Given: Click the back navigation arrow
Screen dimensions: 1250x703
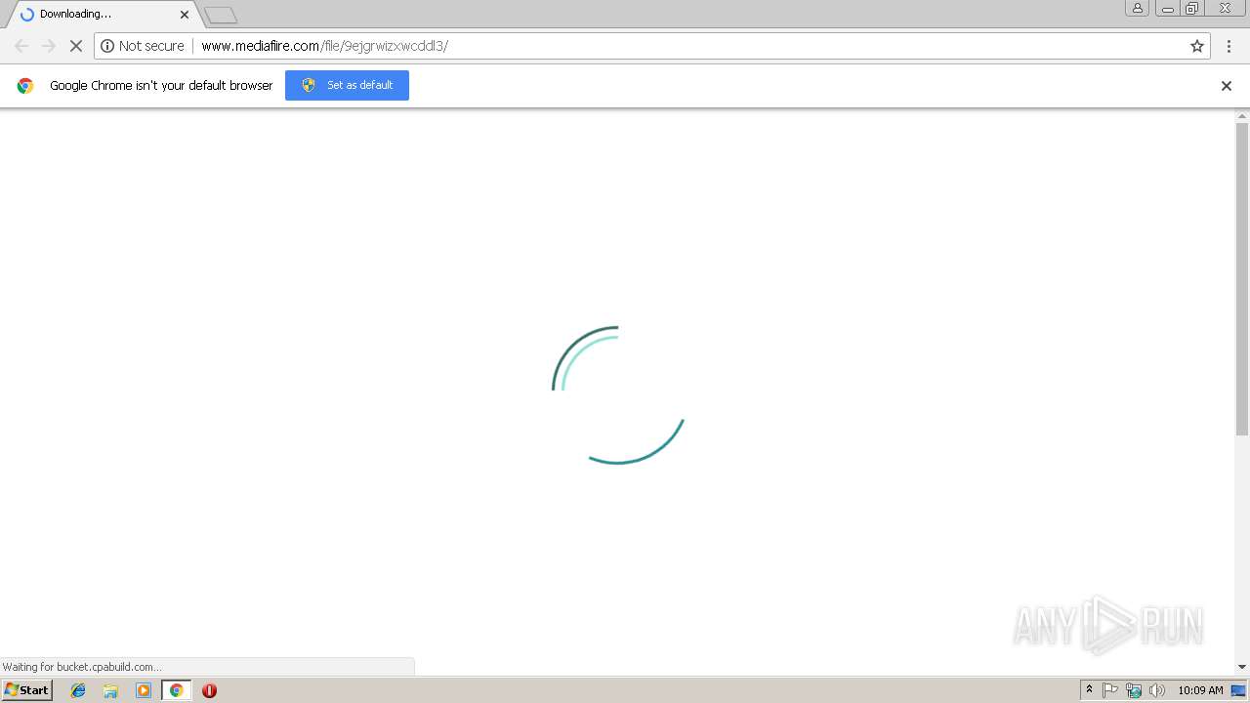Looking at the screenshot, I should pos(21,46).
